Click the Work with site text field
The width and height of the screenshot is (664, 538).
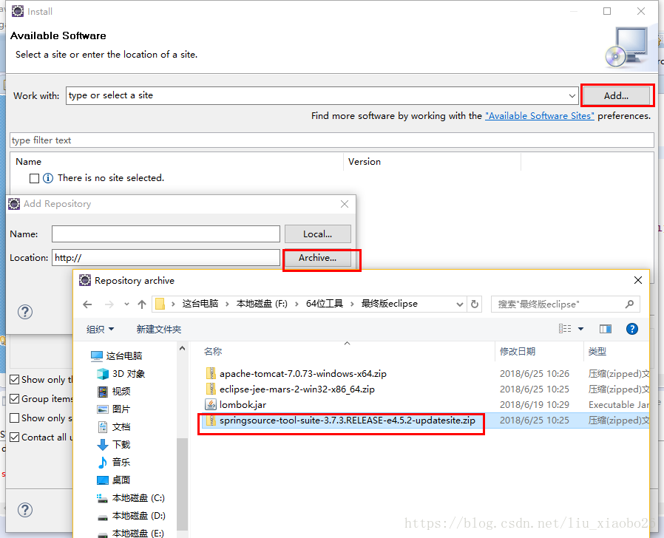point(317,95)
